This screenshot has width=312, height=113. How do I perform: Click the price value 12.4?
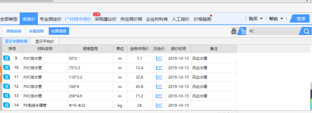point(139,68)
